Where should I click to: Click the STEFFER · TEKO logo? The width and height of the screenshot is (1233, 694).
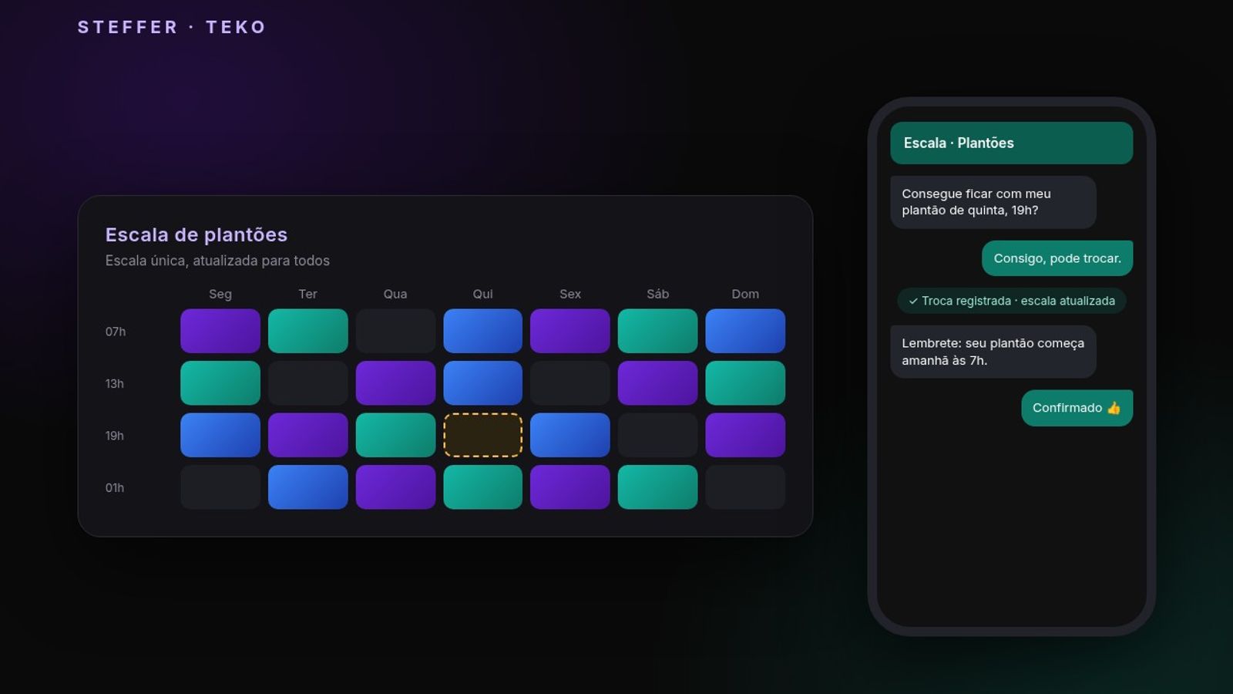point(172,27)
